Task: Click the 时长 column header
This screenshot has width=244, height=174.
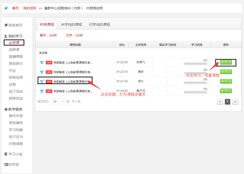Action: click(122, 45)
